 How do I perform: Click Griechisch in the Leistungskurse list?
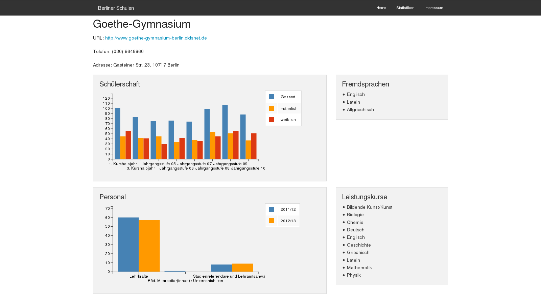[x=358, y=252]
